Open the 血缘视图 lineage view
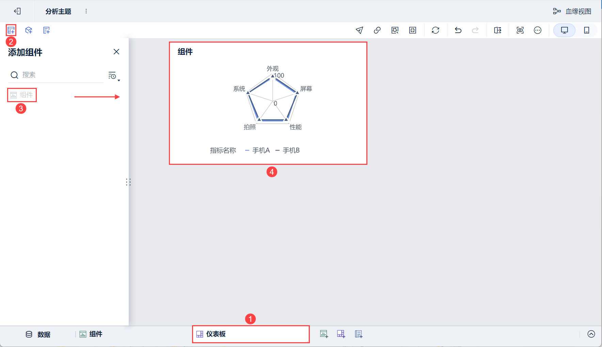The height and width of the screenshot is (347, 602). coord(572,11)
